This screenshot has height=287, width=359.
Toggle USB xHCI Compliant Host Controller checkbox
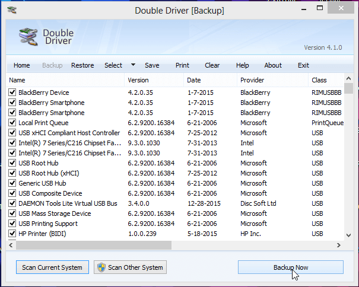[x=12, y=132]
